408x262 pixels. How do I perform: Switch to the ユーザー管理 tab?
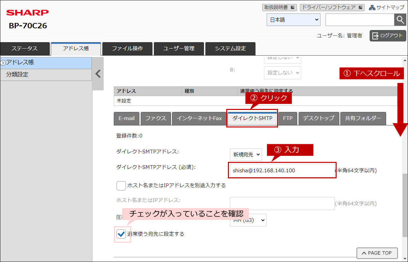pos(179,49)
